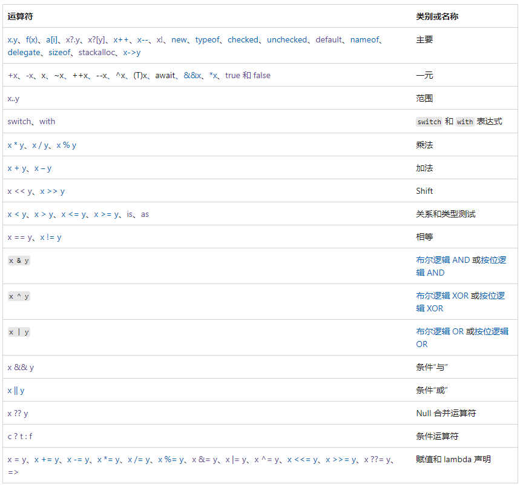Click the x | y code cell

coord(19,333)
